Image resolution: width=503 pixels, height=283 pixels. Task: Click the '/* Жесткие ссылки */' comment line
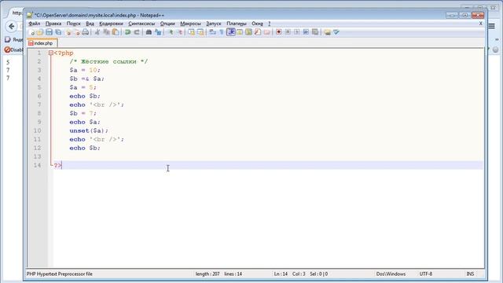tap(108, 61)
